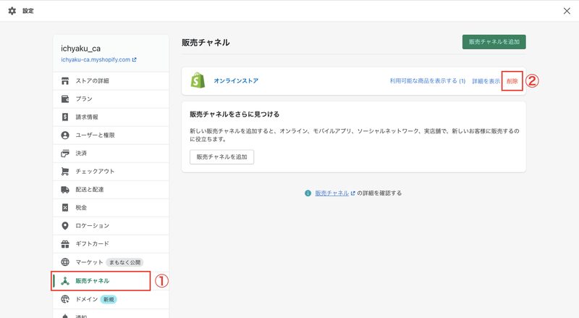The image size is (579, 318).
Task: Click the markets globe icon
Action: pyautogui.click(x=65, y=261)
